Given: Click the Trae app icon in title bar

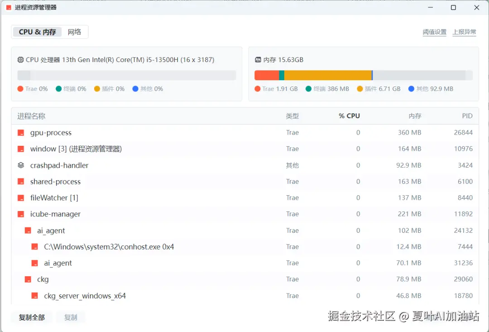Looking at the screenshot, I should (9, 7).
